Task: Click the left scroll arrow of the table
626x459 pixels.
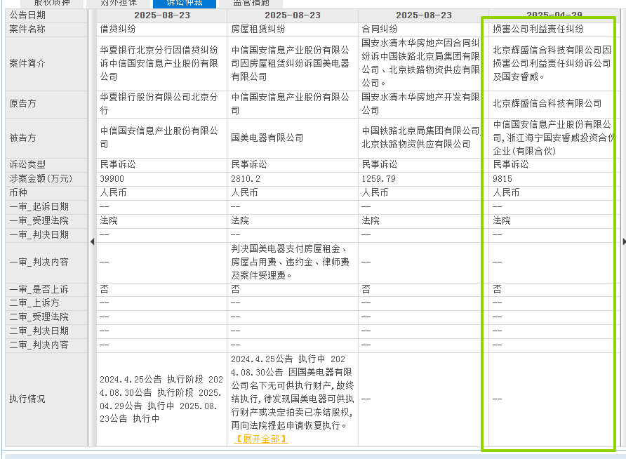Action: tap(92, 241)
